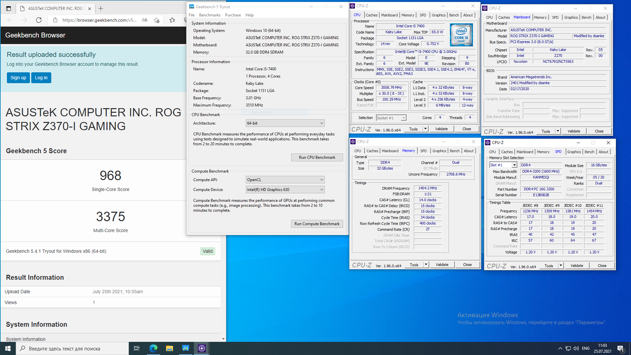
Task: Open Tools dropdown arrow in Mainboard window
Action: [x=558, y=131]
